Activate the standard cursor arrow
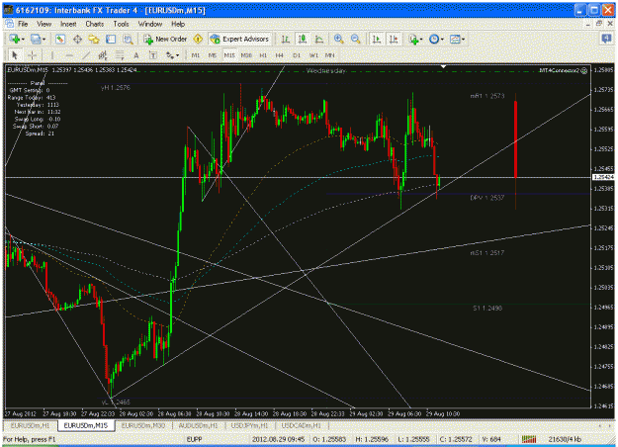Image resolution: width=618 pixels, height=447 pixels. (15, 55)
